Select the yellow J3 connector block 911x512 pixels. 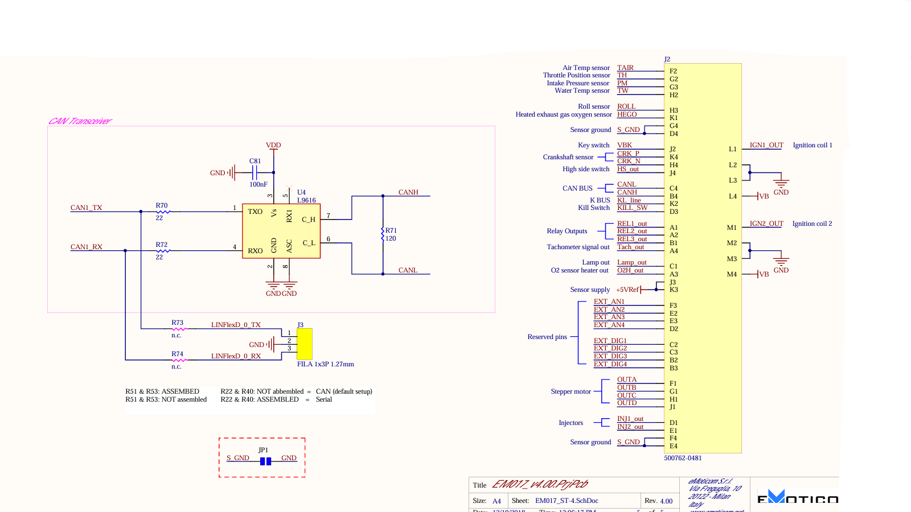305,344
